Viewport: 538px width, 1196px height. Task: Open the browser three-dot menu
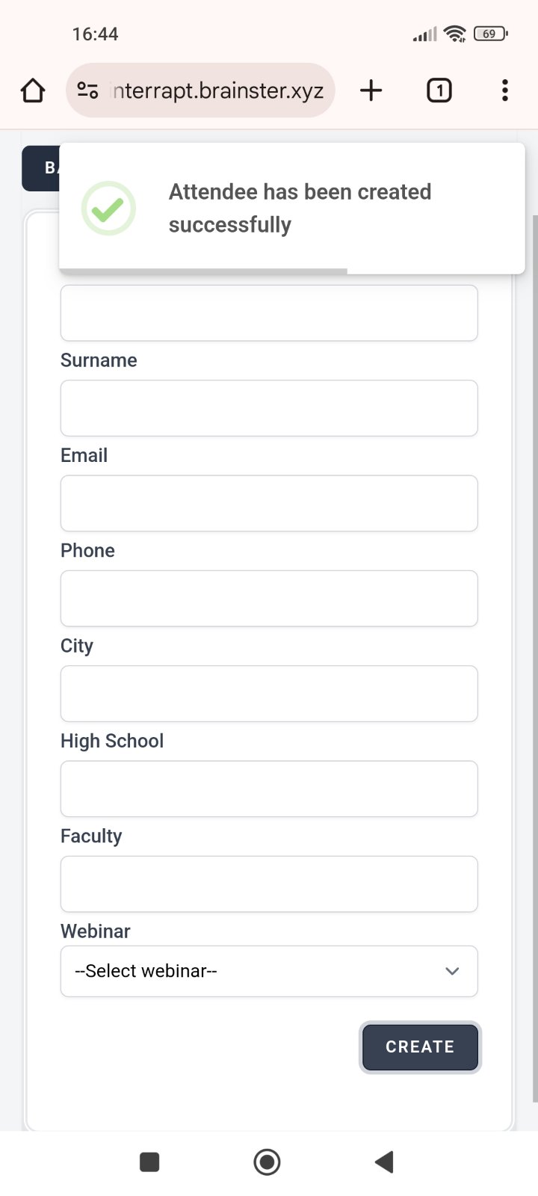[505, 90]
